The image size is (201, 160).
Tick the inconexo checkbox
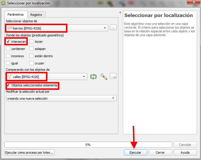click(8, 56)
